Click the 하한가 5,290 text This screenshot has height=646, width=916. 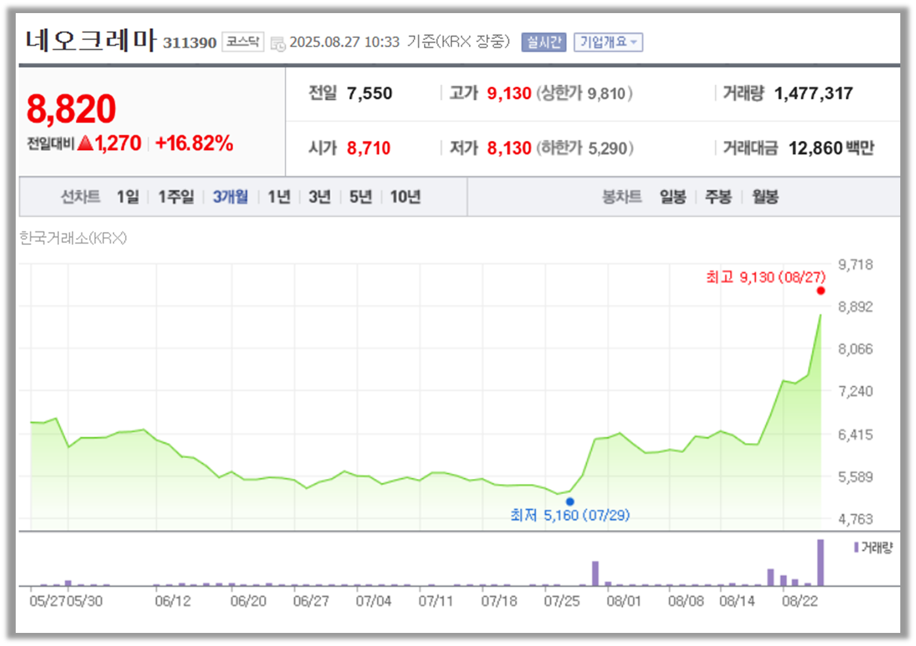tap(585, 148)
